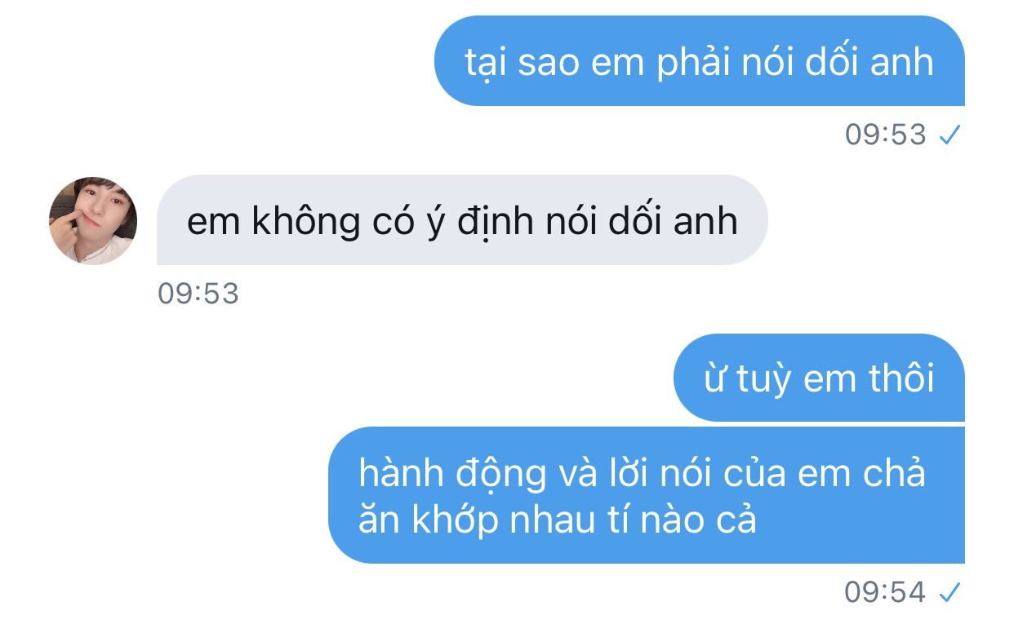Click the read checkmark beside 09:53
The image size is (1014, 624).
(948, 135)
